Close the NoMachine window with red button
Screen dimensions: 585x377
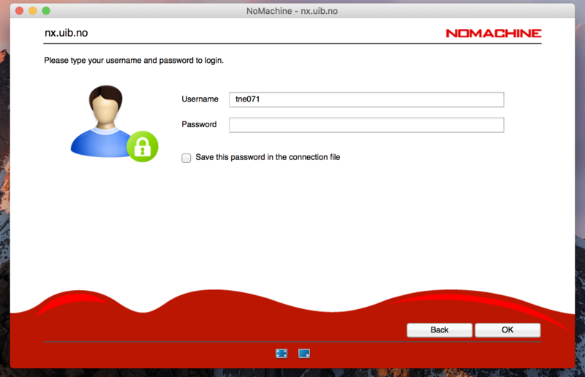[18, 11]
